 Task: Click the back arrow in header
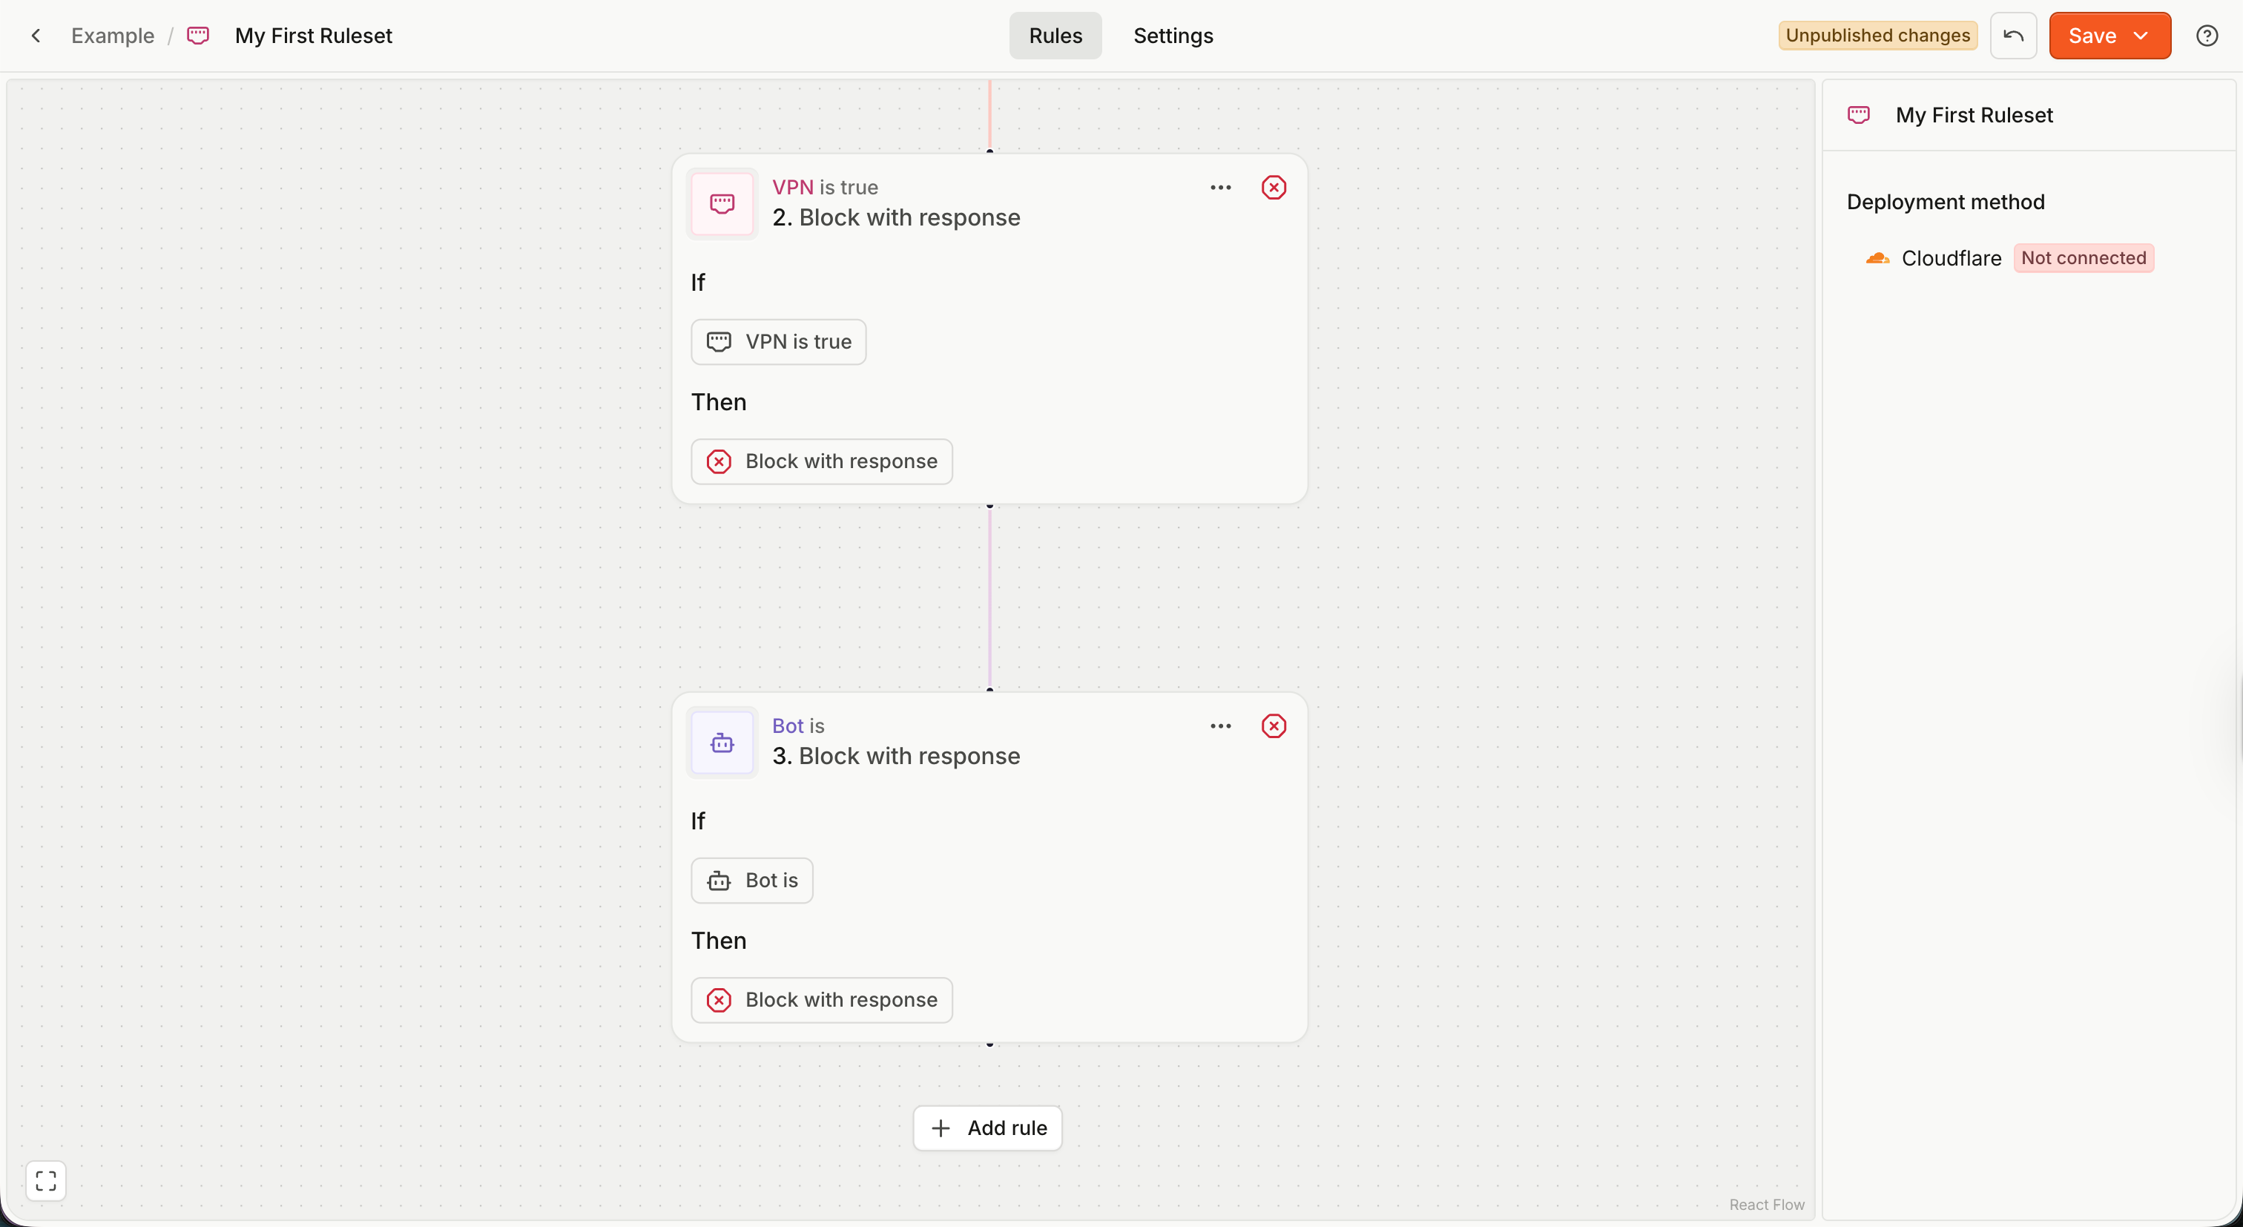(x=36, y=36)
